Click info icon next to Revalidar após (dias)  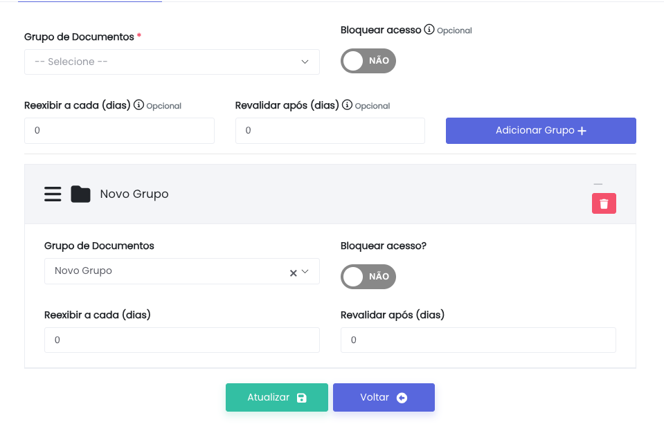347,105
